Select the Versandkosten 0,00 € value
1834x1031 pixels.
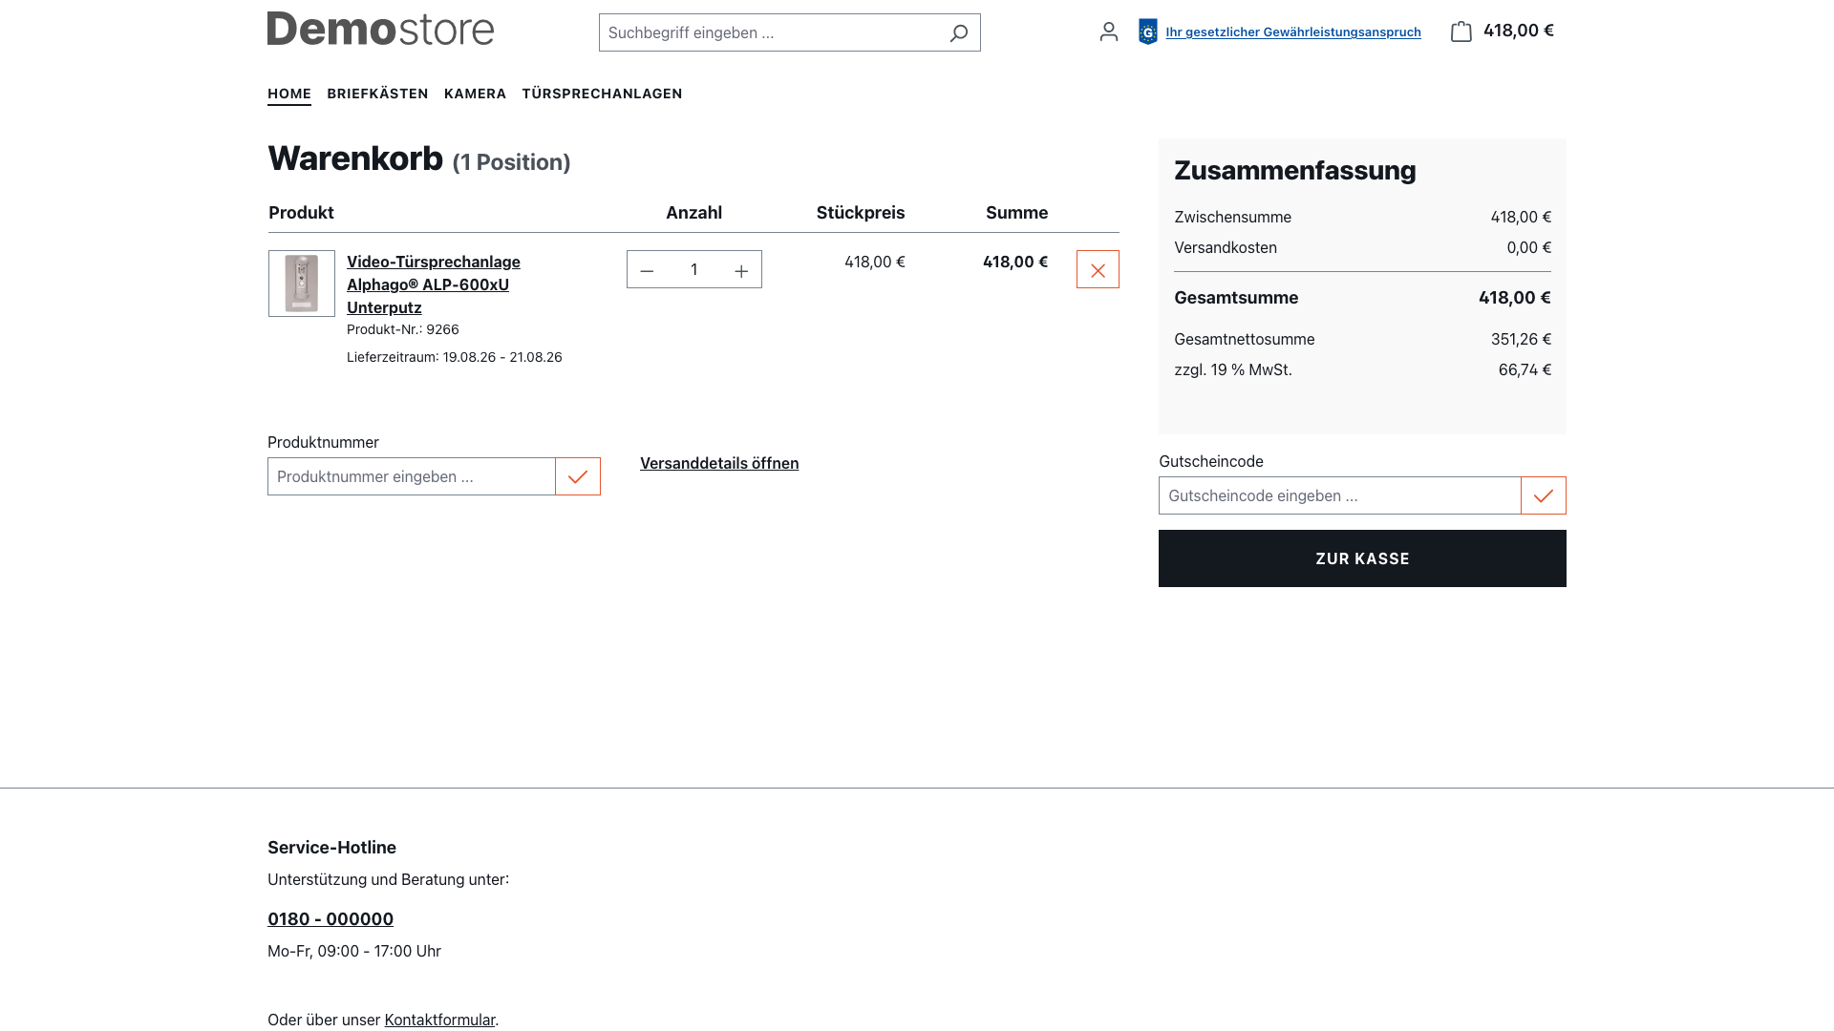[1529, 247]
